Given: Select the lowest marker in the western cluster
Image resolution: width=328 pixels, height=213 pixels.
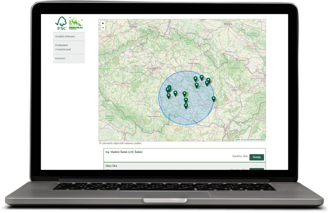Looking at the screenshot, I should [168, 96].
